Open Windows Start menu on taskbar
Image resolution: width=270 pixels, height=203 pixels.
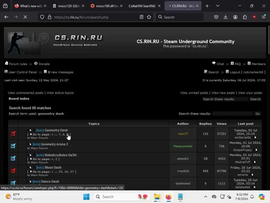click(x=86, y=197)
